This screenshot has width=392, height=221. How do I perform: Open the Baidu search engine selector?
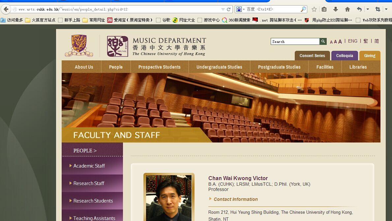click(240, 9)
